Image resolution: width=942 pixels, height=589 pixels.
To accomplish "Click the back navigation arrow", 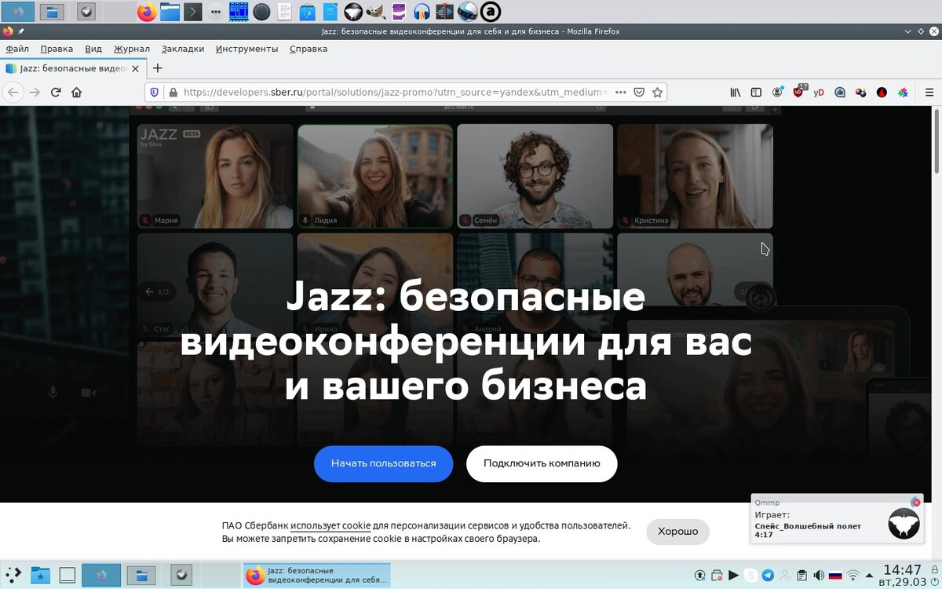I will point(13,92).
